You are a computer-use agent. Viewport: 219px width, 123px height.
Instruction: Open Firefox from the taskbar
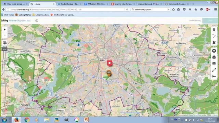pos(17,120)
